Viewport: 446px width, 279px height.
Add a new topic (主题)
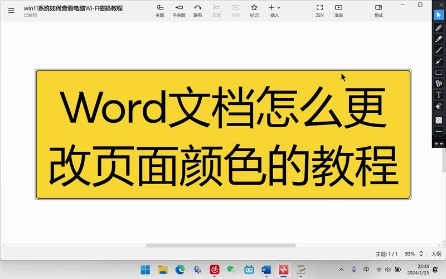pos(160,11)
